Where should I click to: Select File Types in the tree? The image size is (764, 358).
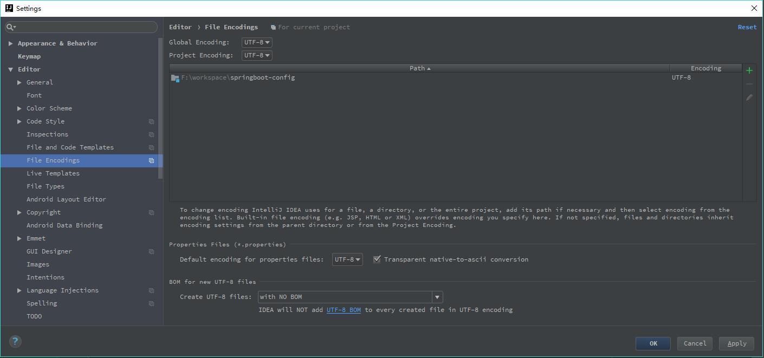[x=46, y=186]
